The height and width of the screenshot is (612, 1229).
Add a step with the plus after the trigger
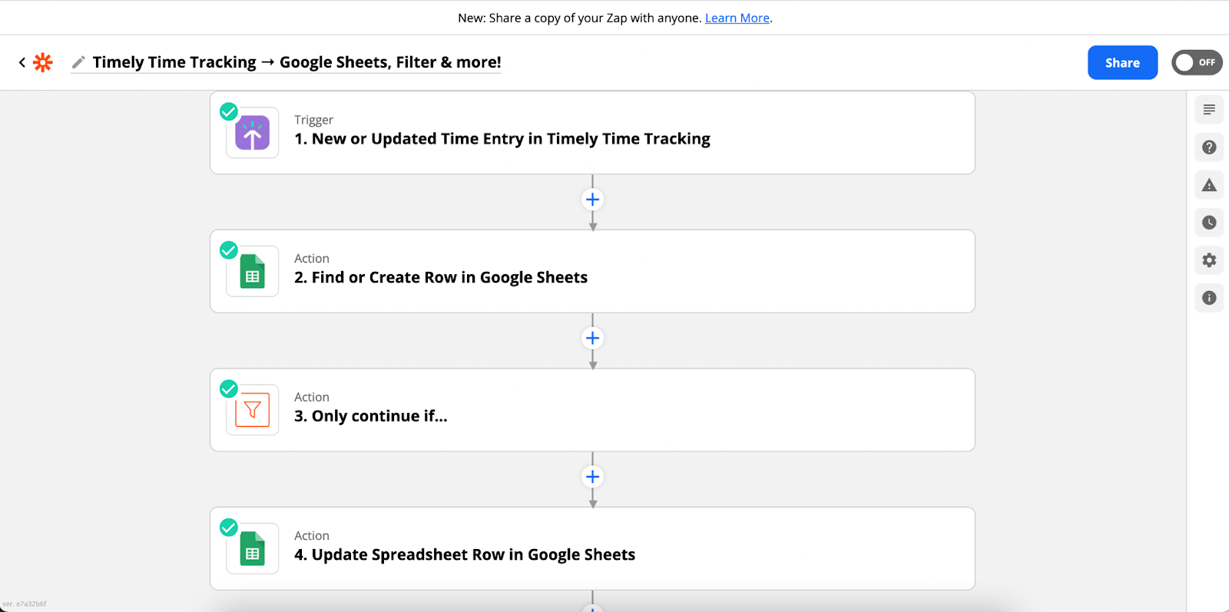pos(592,199)
